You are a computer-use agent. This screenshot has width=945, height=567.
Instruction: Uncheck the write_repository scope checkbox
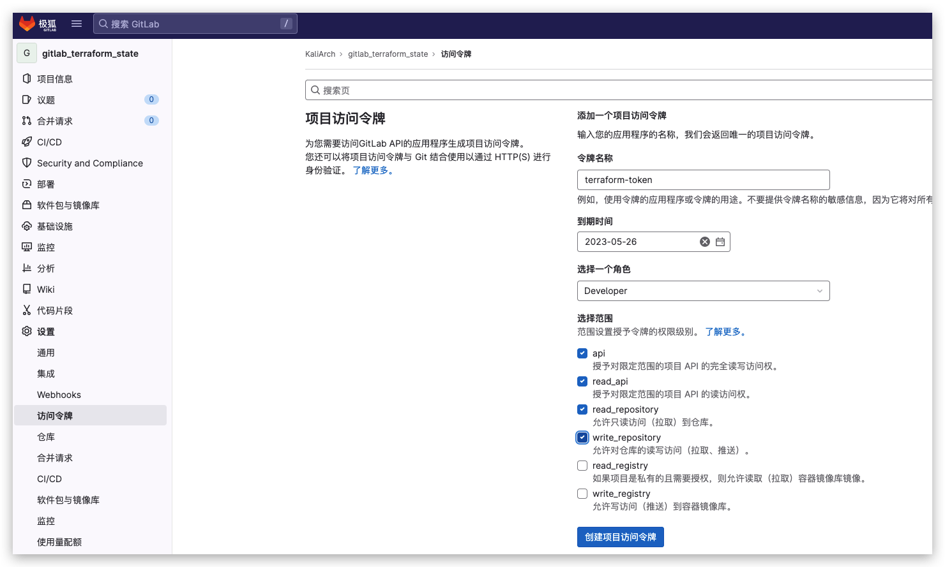click(x=582, y=438)
